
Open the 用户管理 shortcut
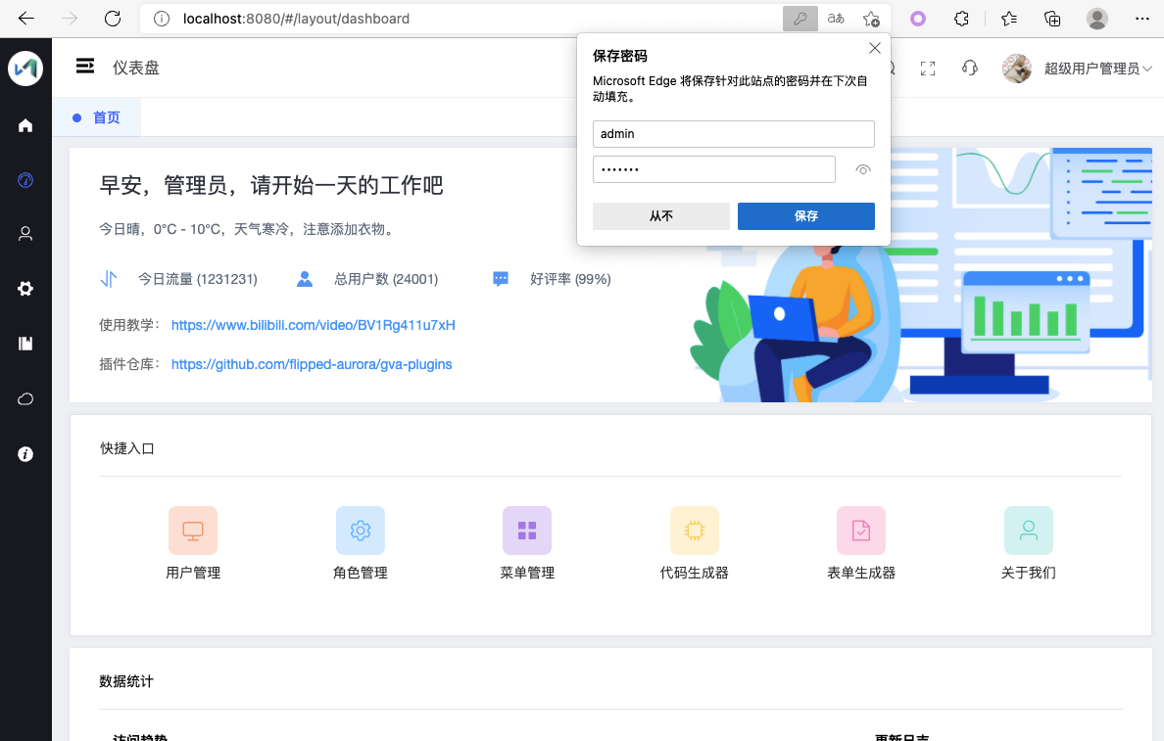point(193,542)
